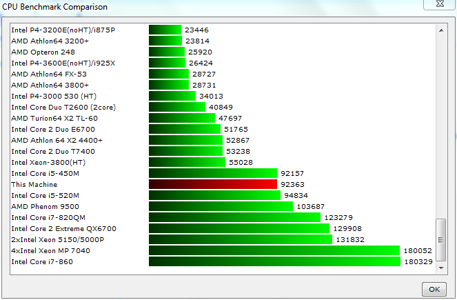Click the score value 92157
This screenshot has height=300, width=457.
click(x=292, y=174)
